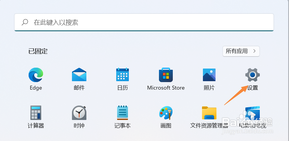The height and width of the screenshot is (141, 289).
Task: Open 文件资源管理器 file explorer icon
Action: (x=209, y=113)
